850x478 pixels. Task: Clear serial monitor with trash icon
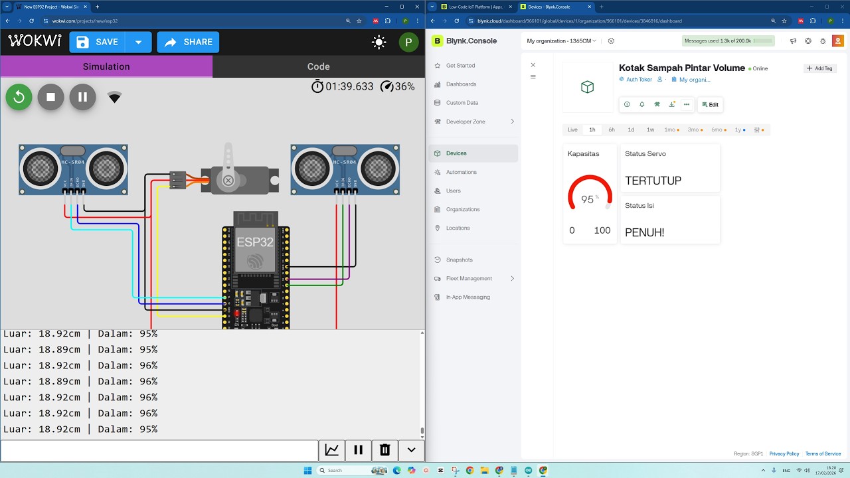pyautogui.click(x=384, y=450)
